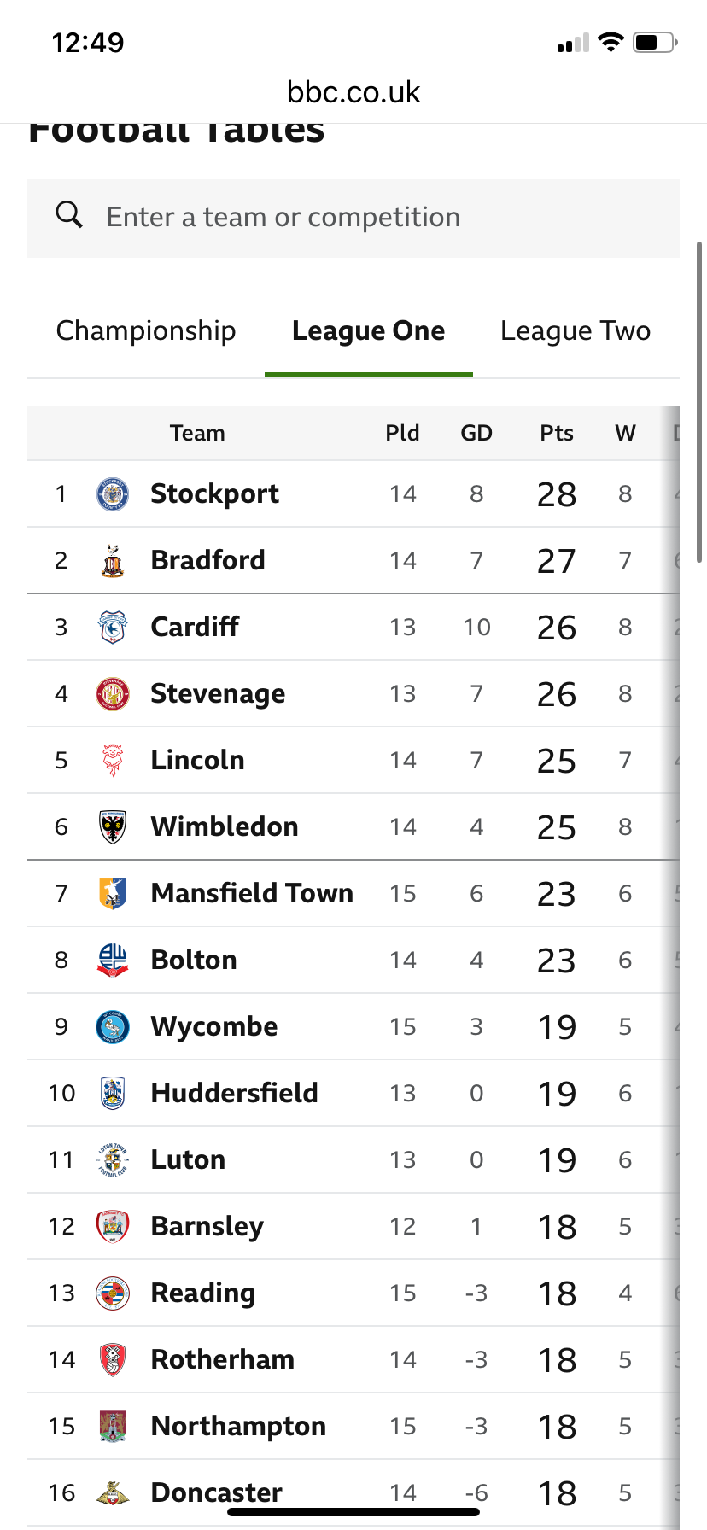
Task: Tap the search magnifying glass icon
Action: point(69,215)
